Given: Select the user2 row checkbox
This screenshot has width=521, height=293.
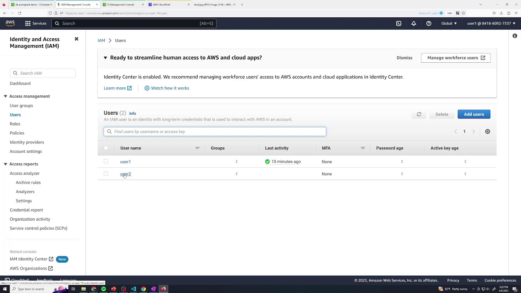Looking at the screenshot, I should click(106, 174).
